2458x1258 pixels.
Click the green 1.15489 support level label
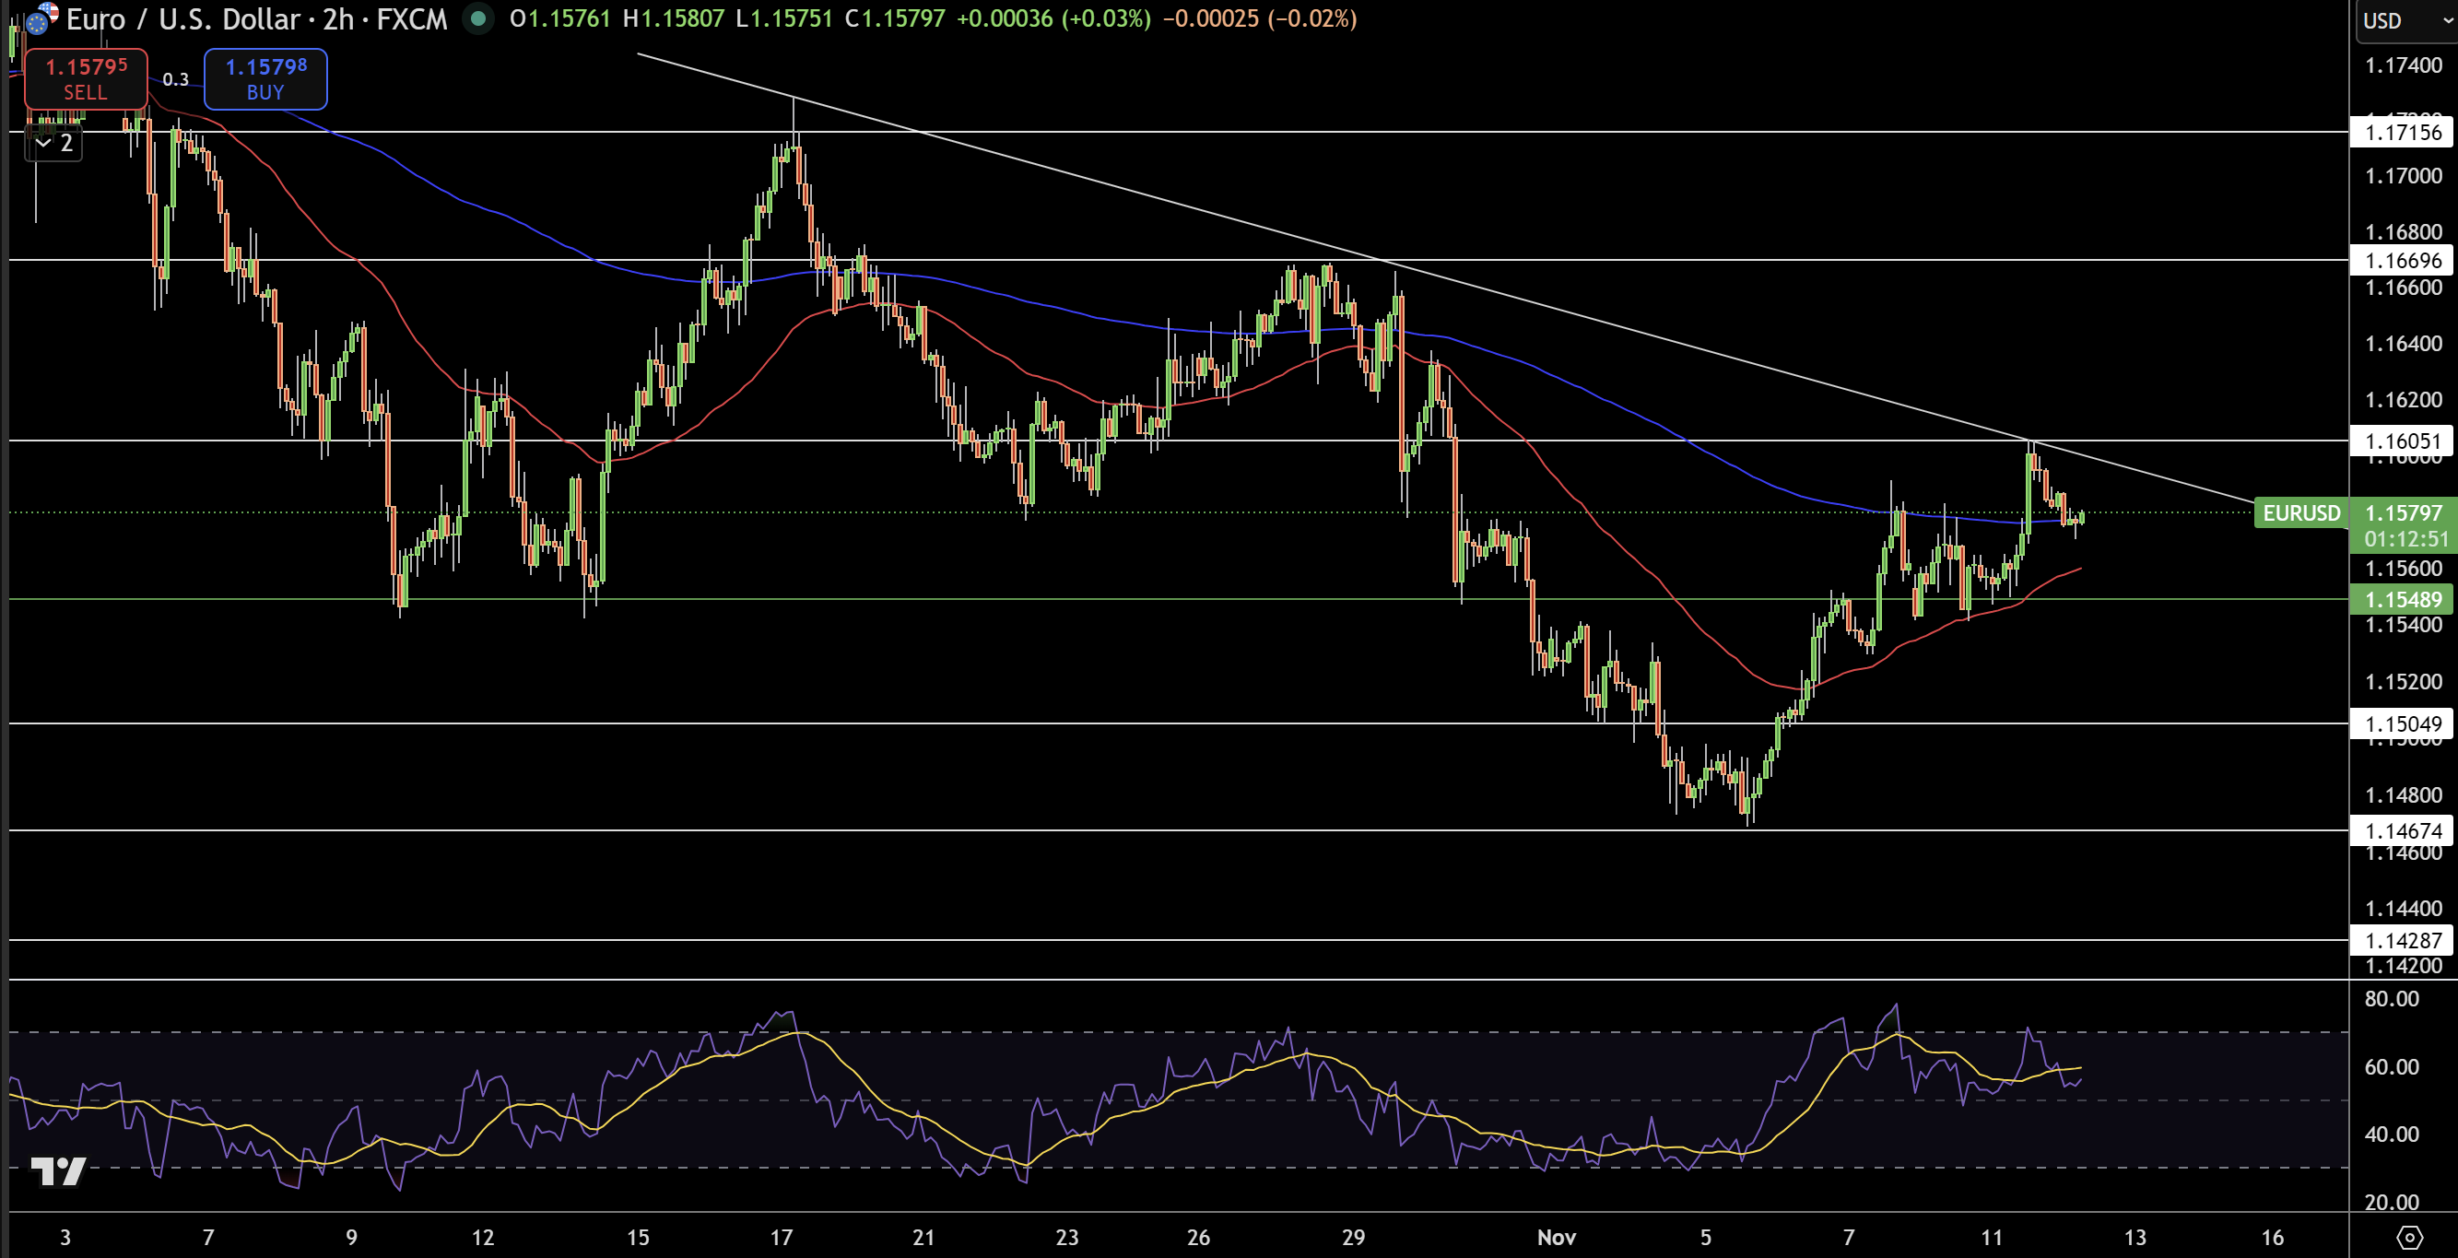click(2405, 599)
